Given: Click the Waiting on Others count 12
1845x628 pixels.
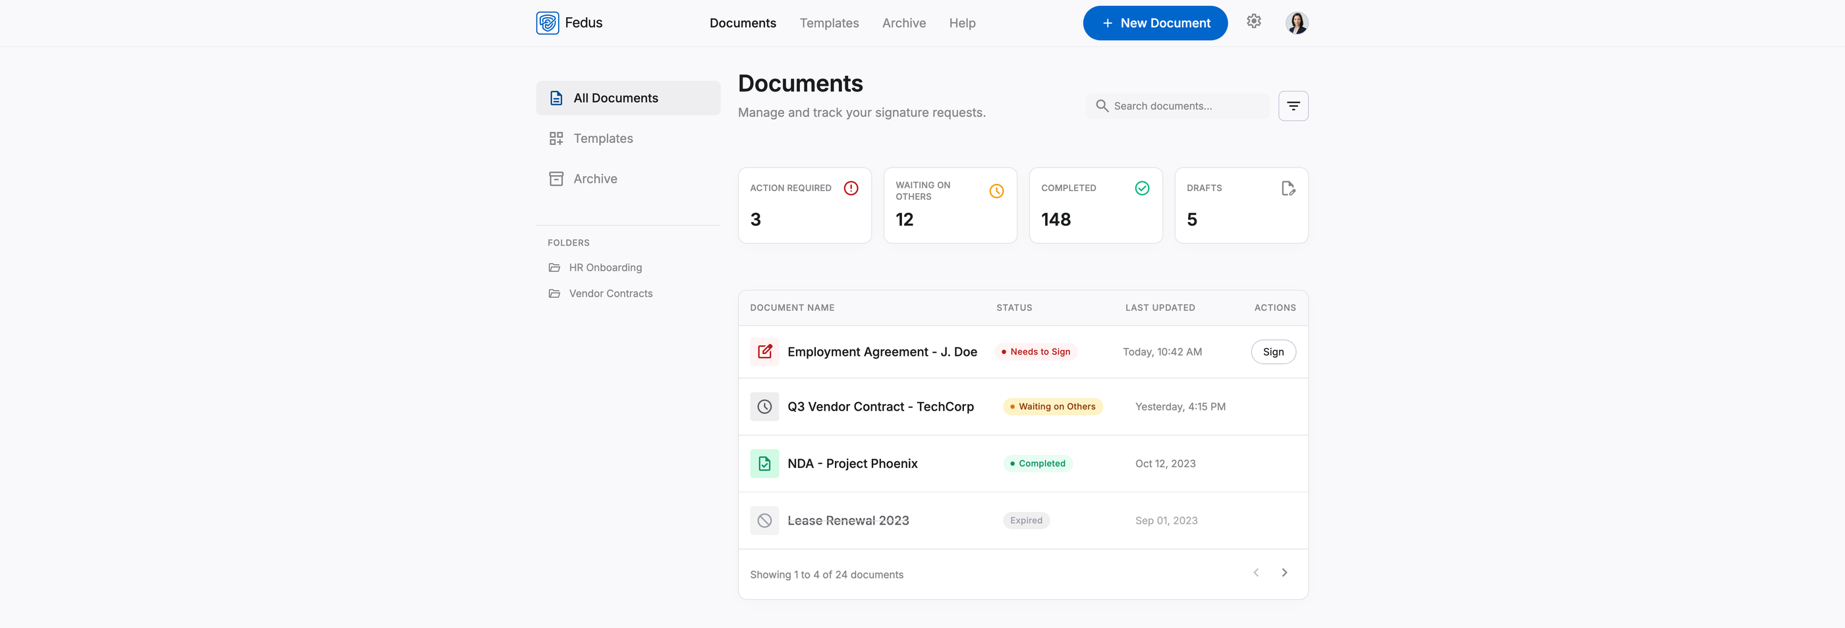Looking at the screenshot, I should click(904, 219).
